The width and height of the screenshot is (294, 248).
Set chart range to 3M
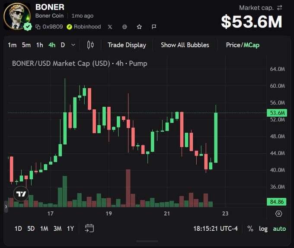pyautogui.click(x=58, y=229)
